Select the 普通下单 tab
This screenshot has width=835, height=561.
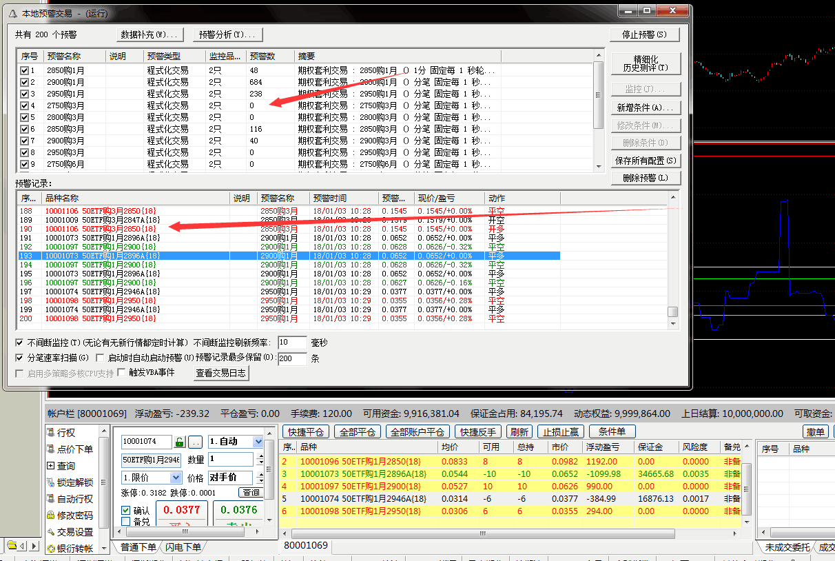point(138,547)
